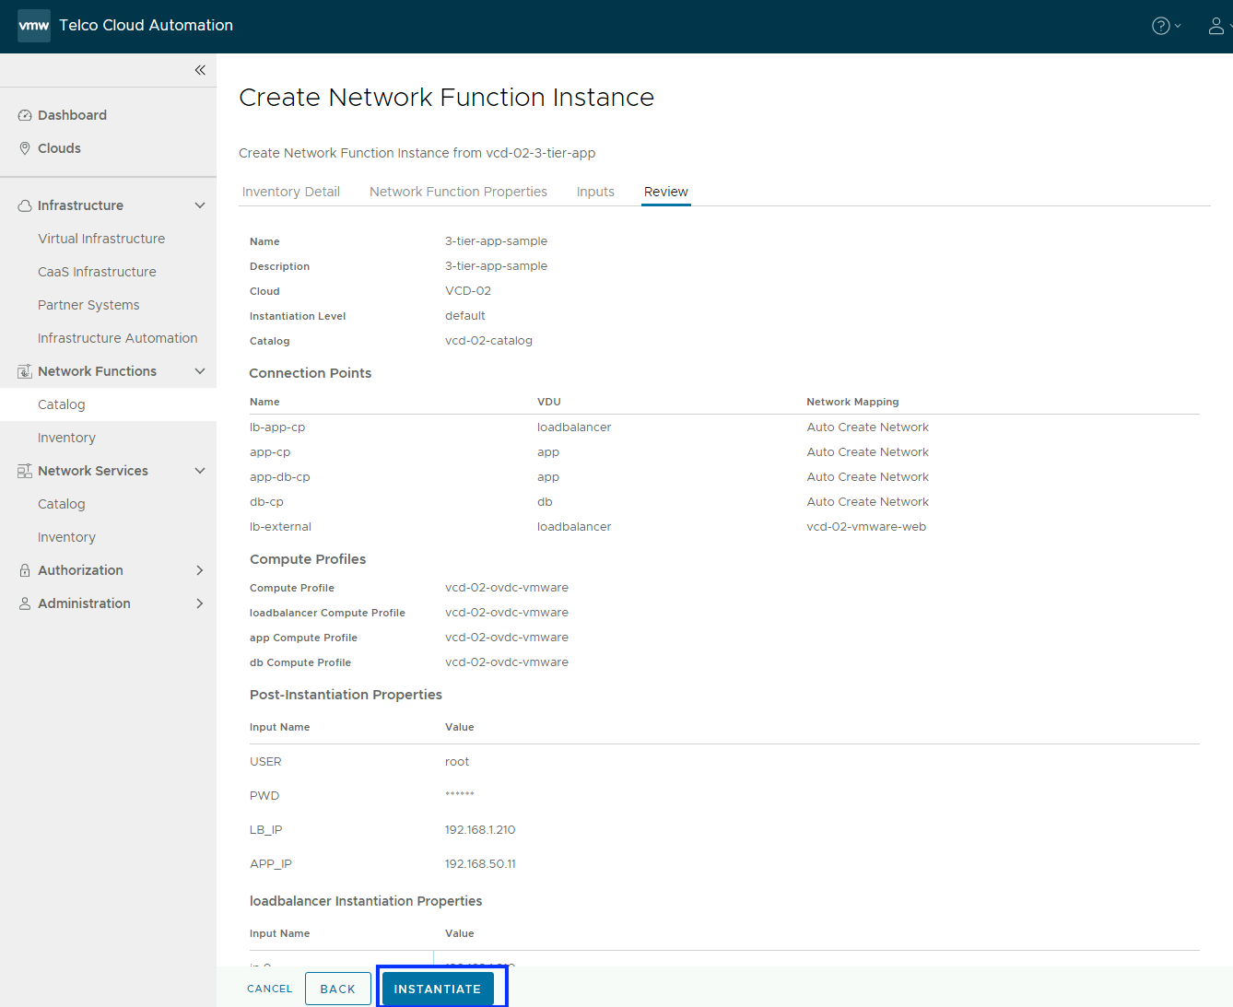Open Inventory under Network Functions
1233x1007 pixels.
click(x=66, y=438)
